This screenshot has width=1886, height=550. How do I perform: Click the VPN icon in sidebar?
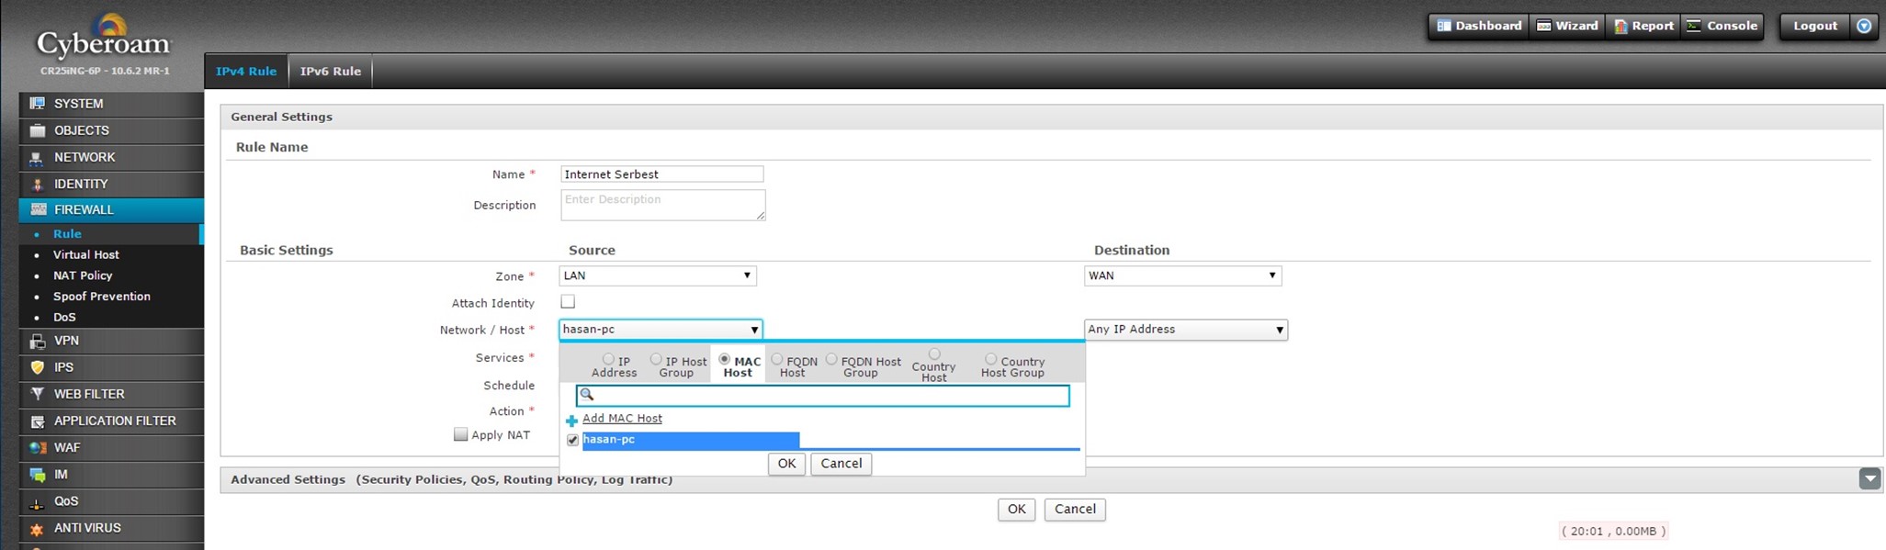37,341
